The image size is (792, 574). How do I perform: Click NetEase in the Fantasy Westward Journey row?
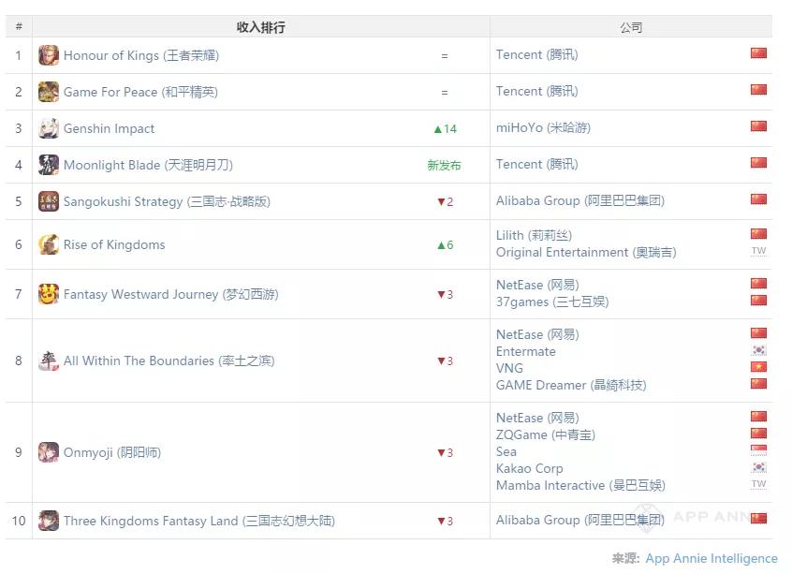click(x=537, y=285)
